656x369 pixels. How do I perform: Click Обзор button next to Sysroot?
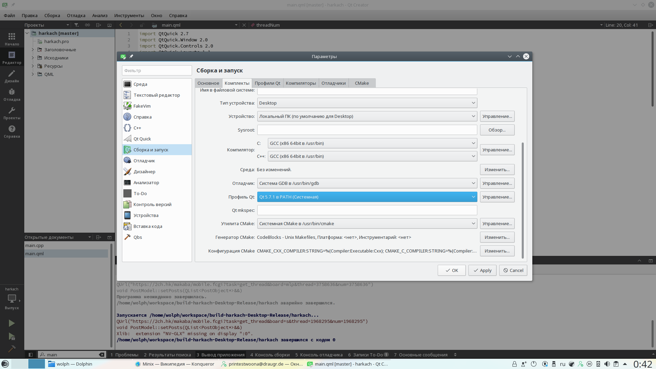pyautogui.click(x=497, y=130)
